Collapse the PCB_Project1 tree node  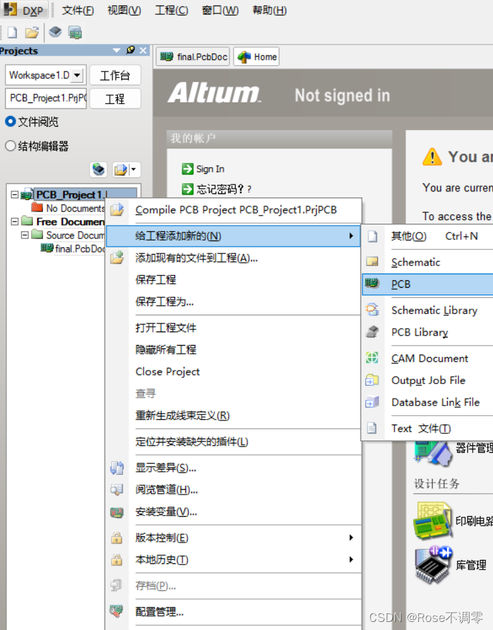click(14, 195)
